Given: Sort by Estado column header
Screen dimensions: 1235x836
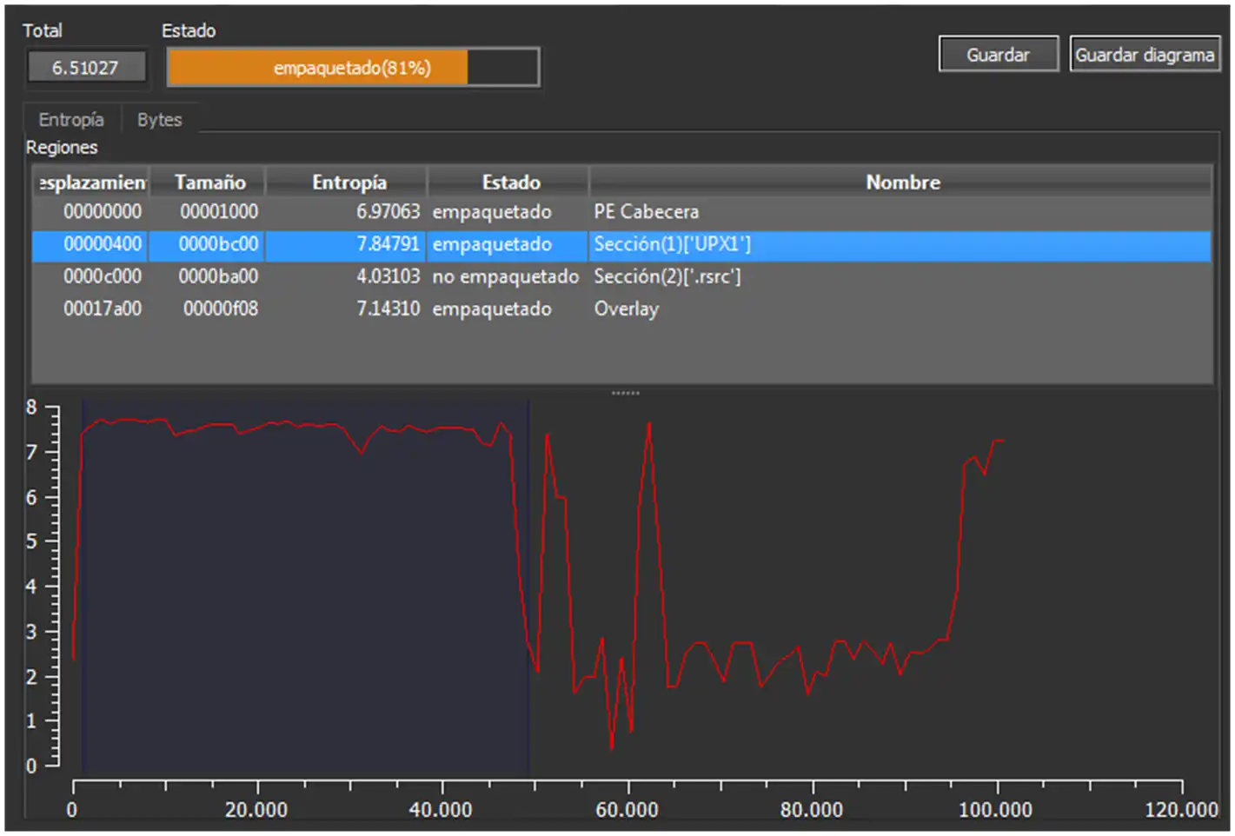Looking at the screenshot, I should click(509, 182).
